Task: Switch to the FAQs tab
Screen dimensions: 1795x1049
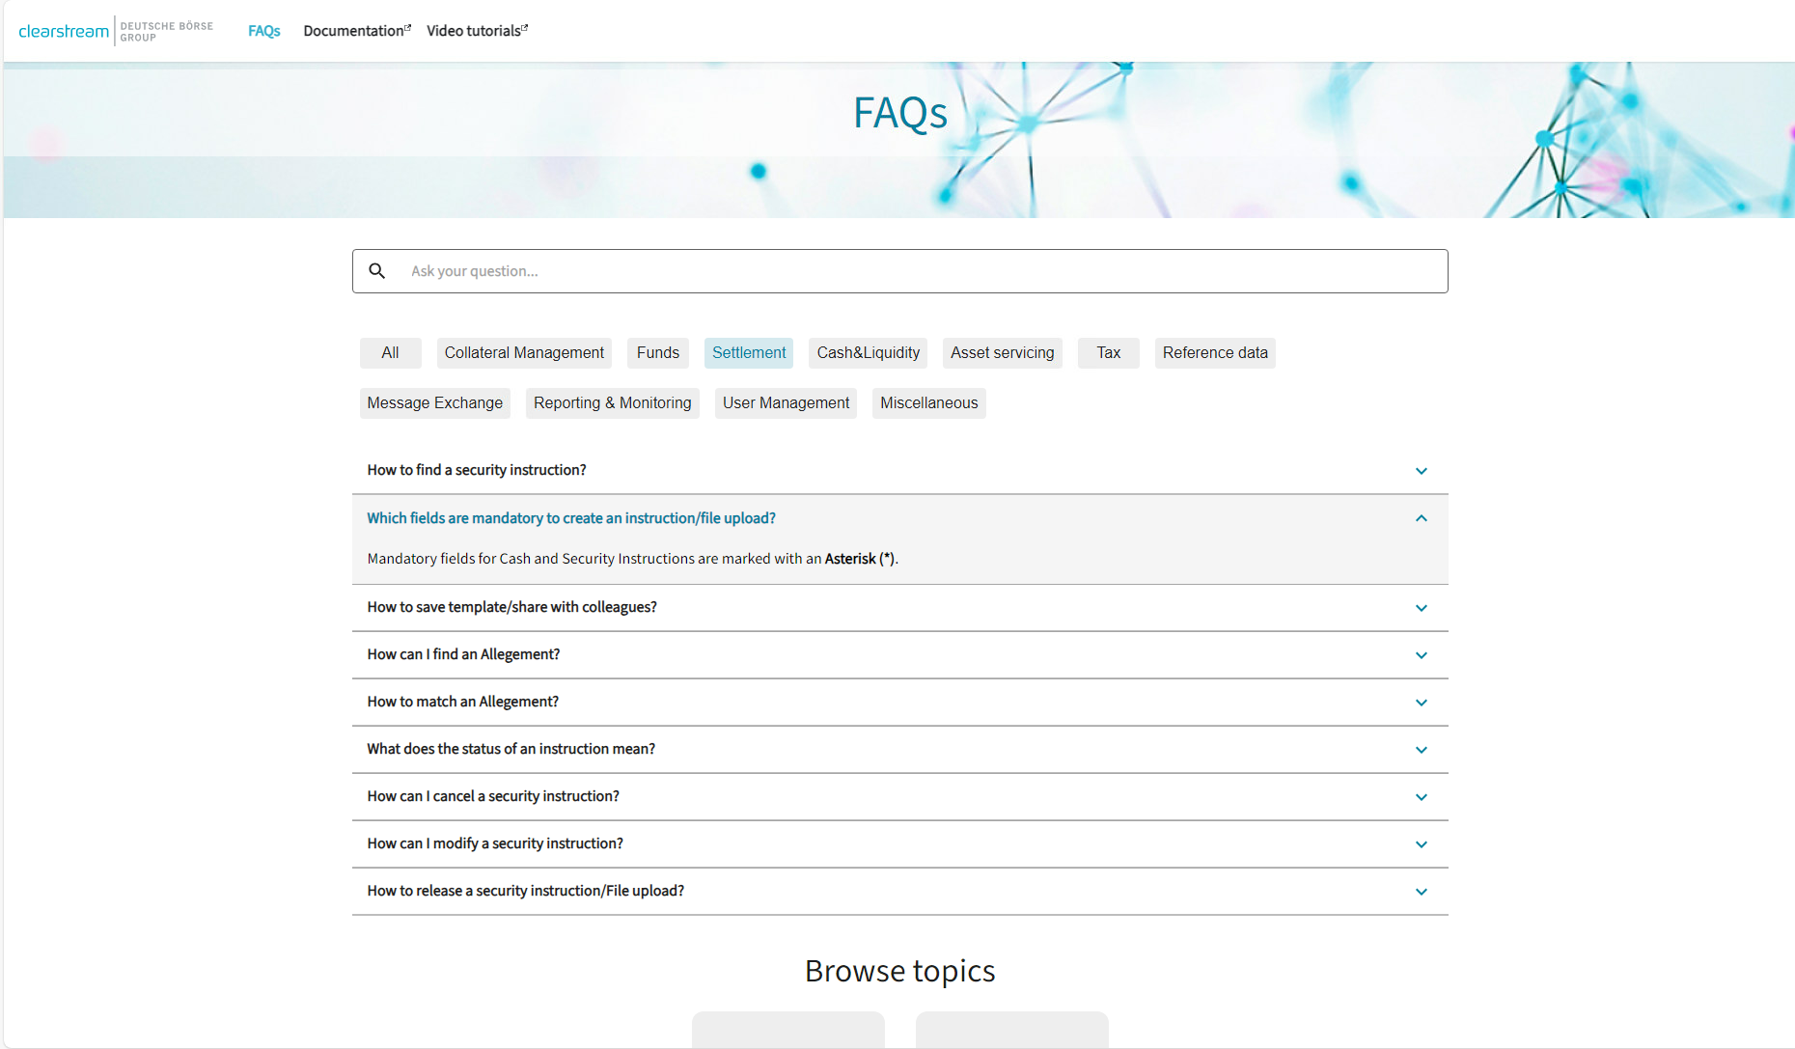Action: pyautogui.click(x=263, y=30)
